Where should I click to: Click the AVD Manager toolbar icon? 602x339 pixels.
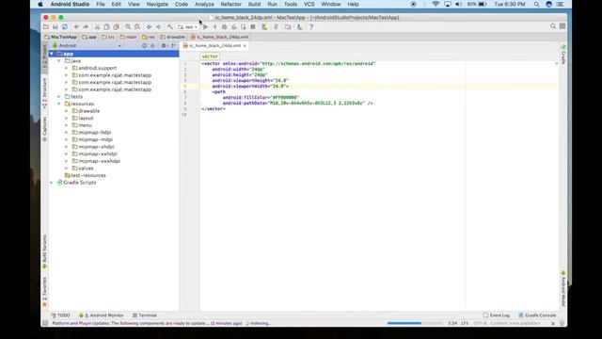click(264, 27)
